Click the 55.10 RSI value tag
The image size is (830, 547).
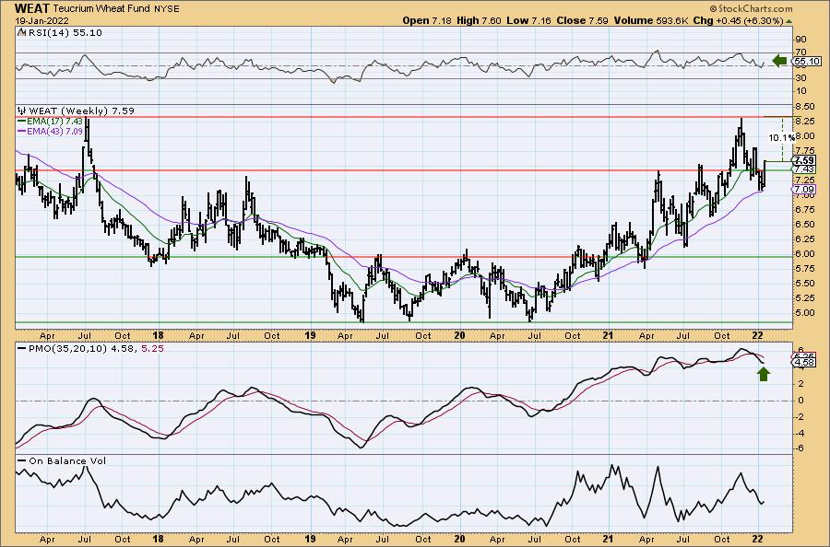click(809, 62)
